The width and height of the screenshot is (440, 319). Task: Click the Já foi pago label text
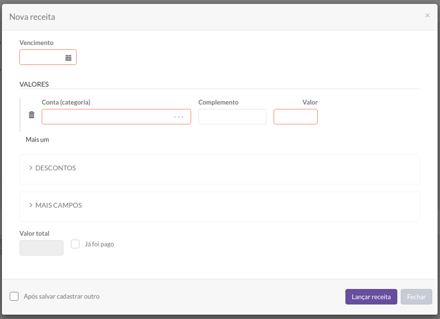coord(99,244)
